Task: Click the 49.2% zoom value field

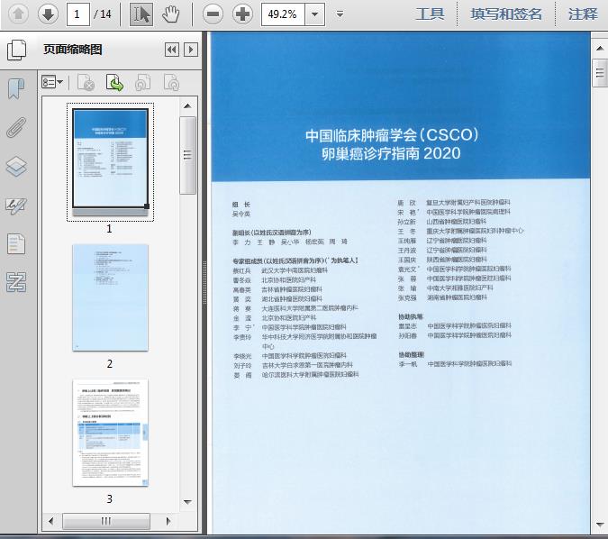Action: pyautogui.click(x=283, y=14)
